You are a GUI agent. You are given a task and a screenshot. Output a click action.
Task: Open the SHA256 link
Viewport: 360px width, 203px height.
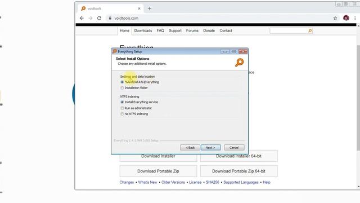pyautogui.click(x=213, y=182)
